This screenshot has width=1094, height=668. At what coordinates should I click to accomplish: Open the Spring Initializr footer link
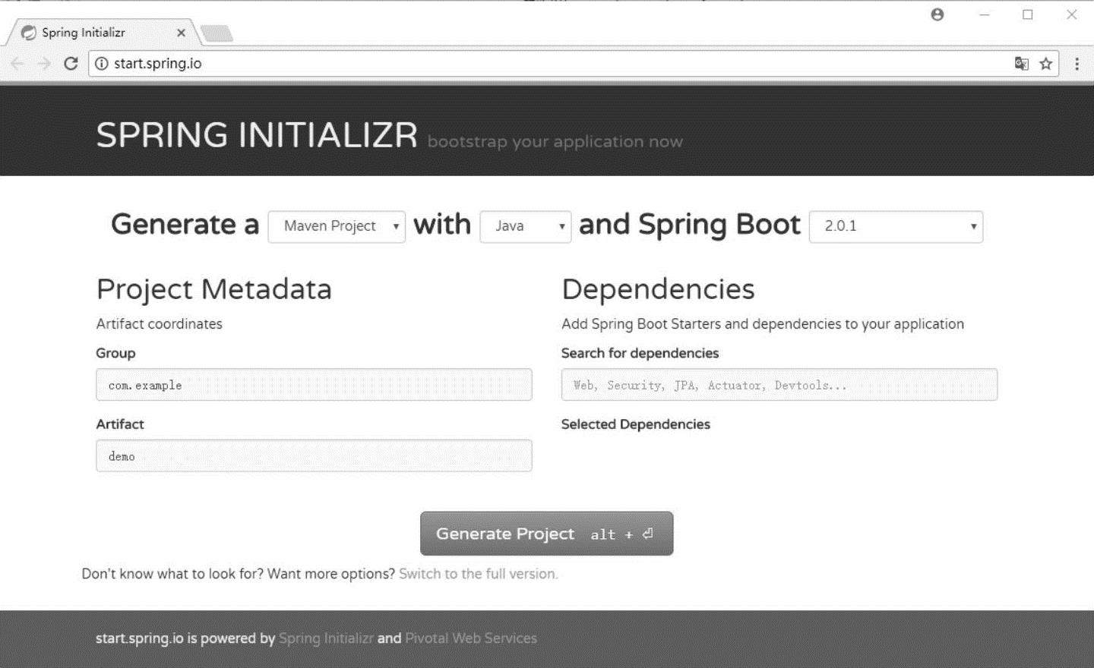click(x=326, y=638)
